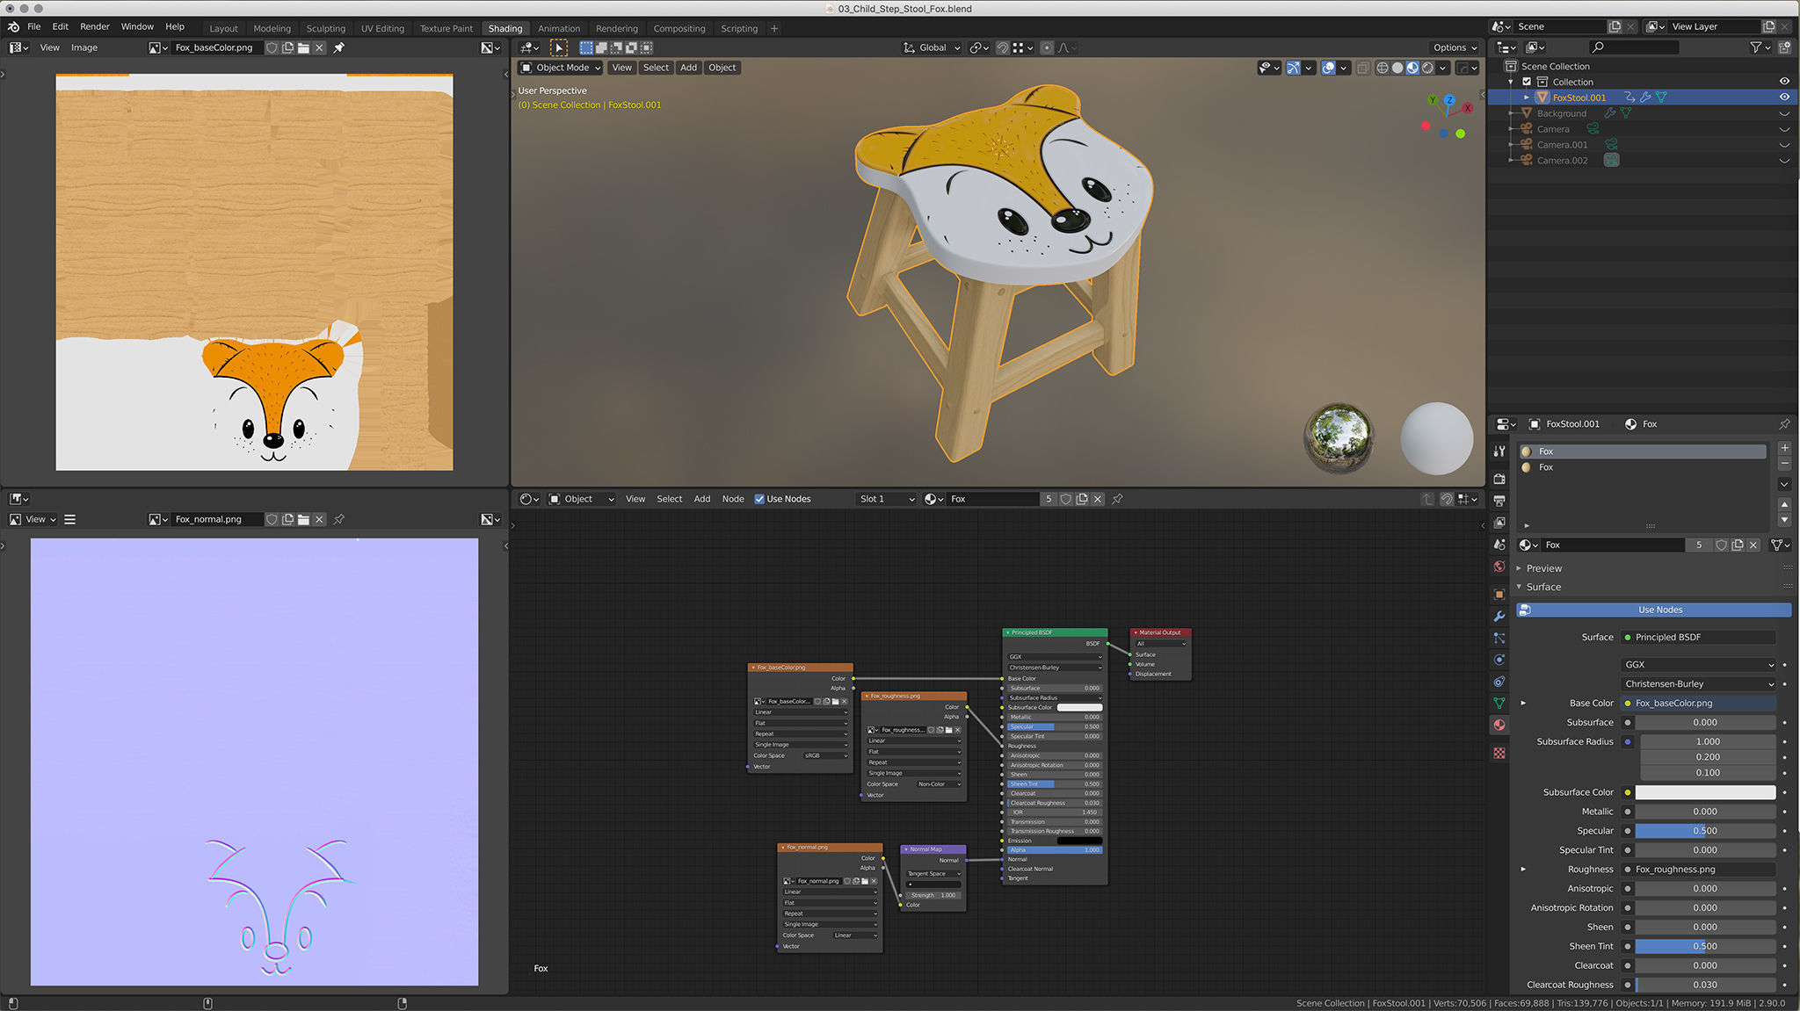The width and height of the screenshot is (1800, 1011).
Task: Click the Blender logo menu icon
Action: [x=13, y=26]
